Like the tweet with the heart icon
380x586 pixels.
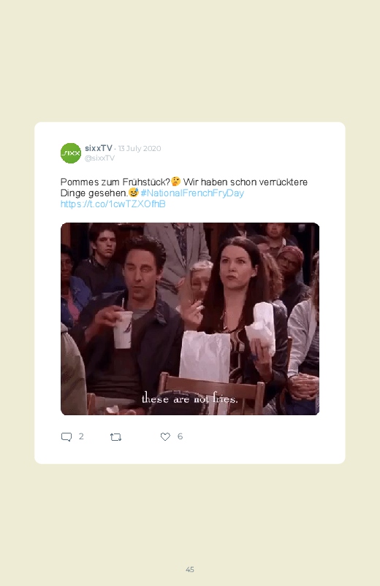(165, 436)
